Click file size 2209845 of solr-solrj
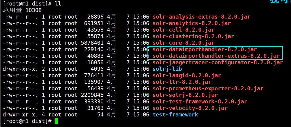The image size is (291, 127). (x=92, y=95)
